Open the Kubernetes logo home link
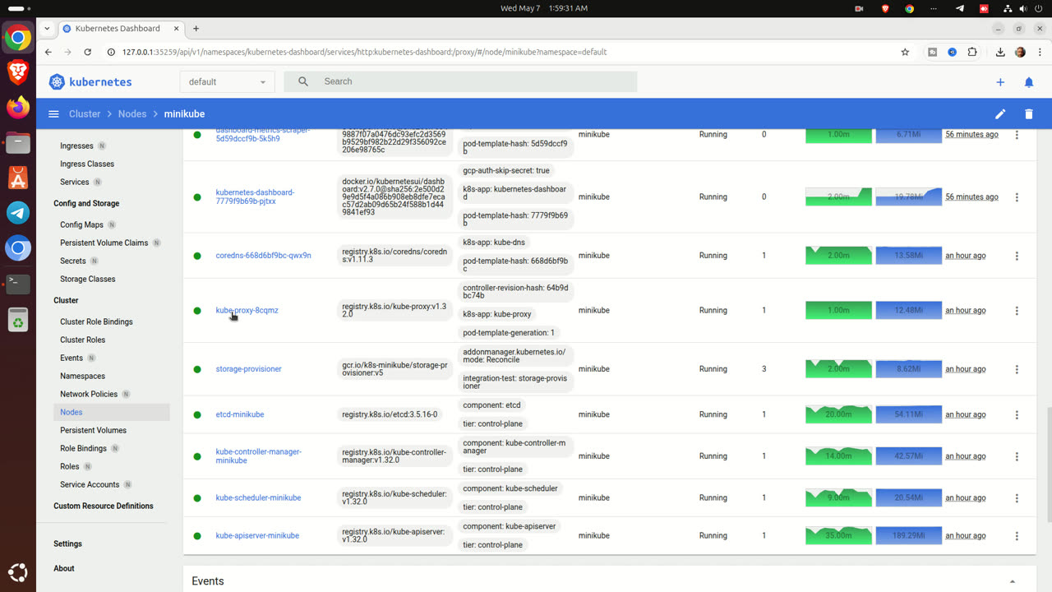Image resolution: width=1052 pixels, height=592 pixels. click(90, 81)
